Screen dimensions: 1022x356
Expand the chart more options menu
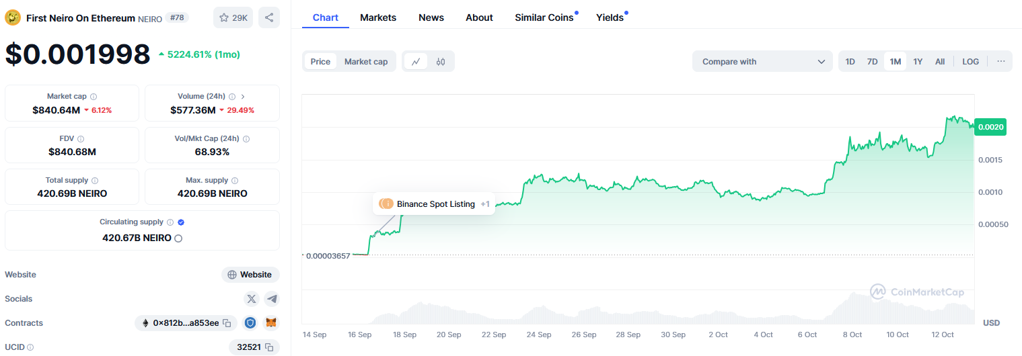pos(1000,62)
